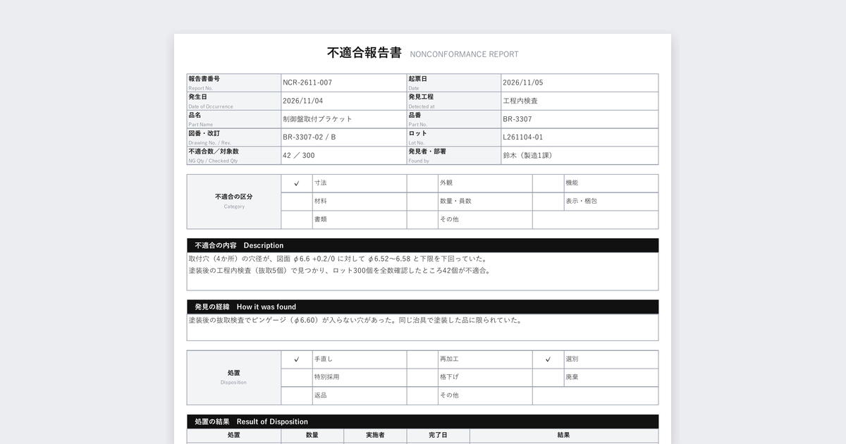
Task: Click the 実施者 column header
Action: pos(375,436)
